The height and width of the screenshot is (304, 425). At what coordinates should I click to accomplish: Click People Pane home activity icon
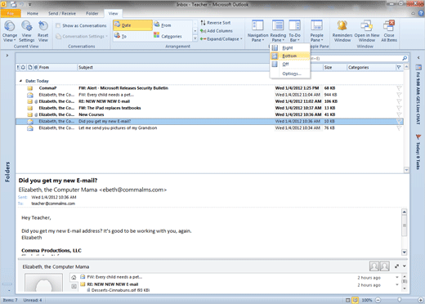pos(74,278)
